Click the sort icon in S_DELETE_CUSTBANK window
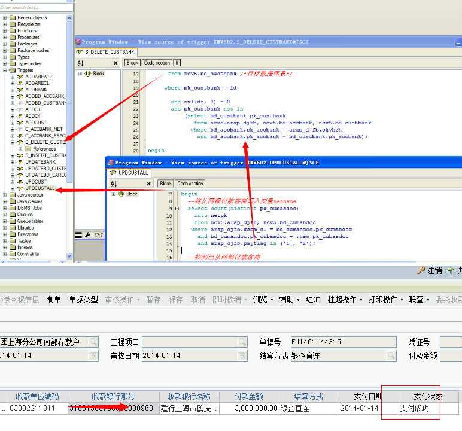Screen dimensions: 462x431 80,63
